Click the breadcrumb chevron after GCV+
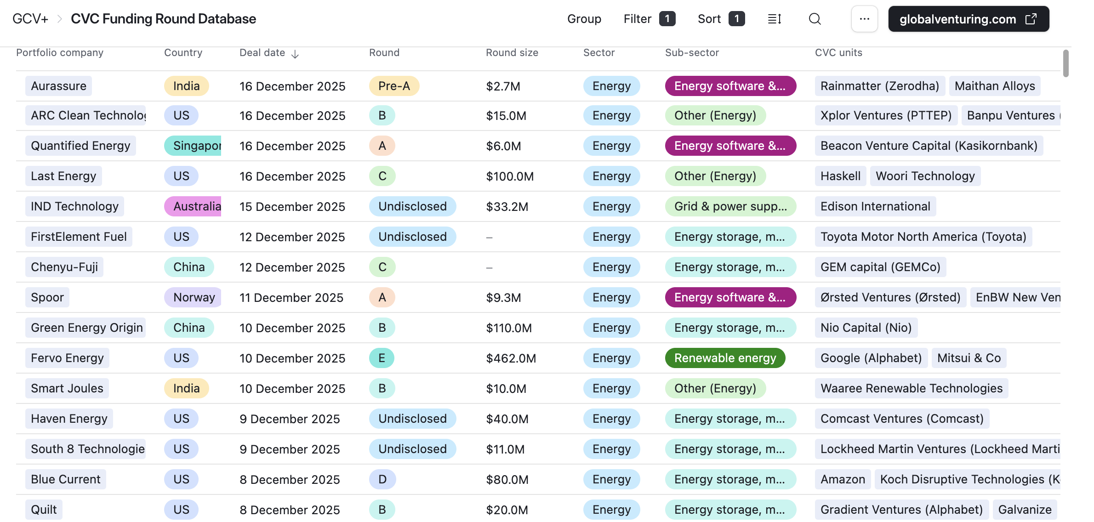This screenshot has width=1094, height=522. [x=59, y=19]
